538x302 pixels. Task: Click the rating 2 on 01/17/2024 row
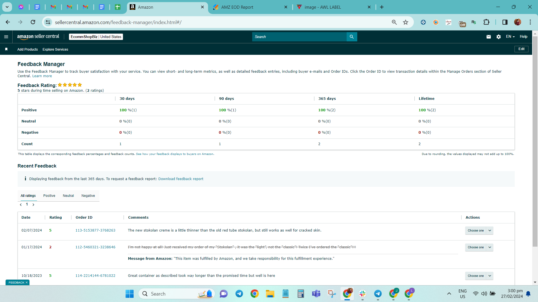point(50,247)
